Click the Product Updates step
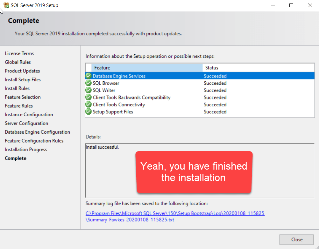 coord(22,71)
